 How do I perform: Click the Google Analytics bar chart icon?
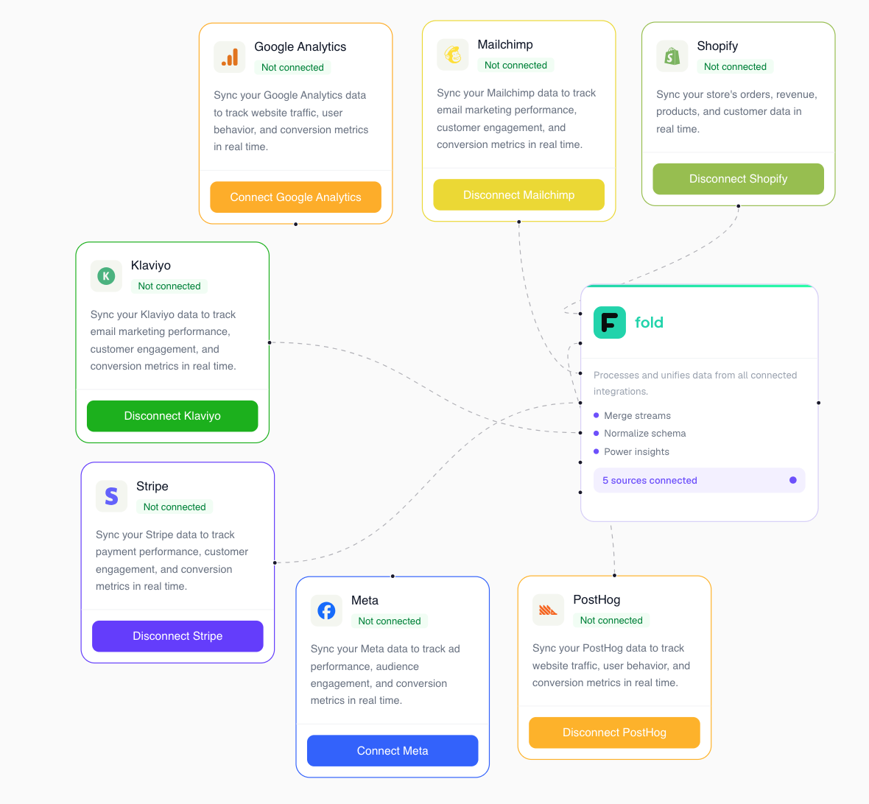click(230, 57)
